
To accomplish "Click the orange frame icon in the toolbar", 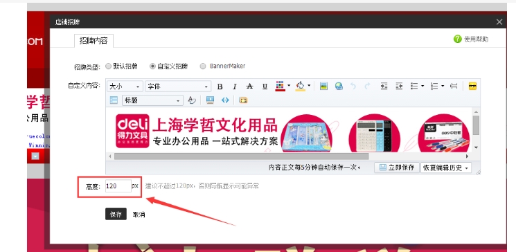I will [x=243, y=100].
